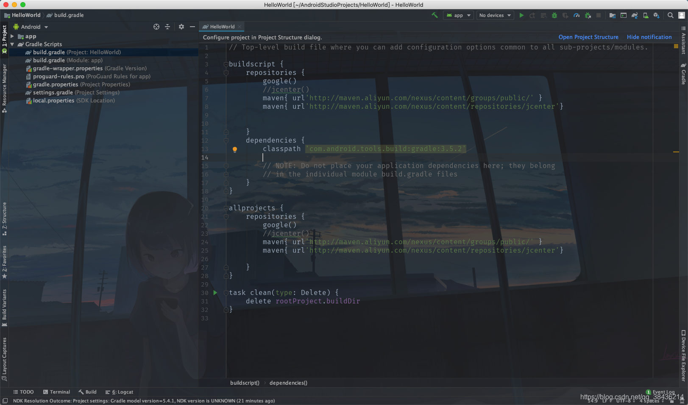Toggle the Z: Structure tool window
688x405 pixels.
[4, 219]
